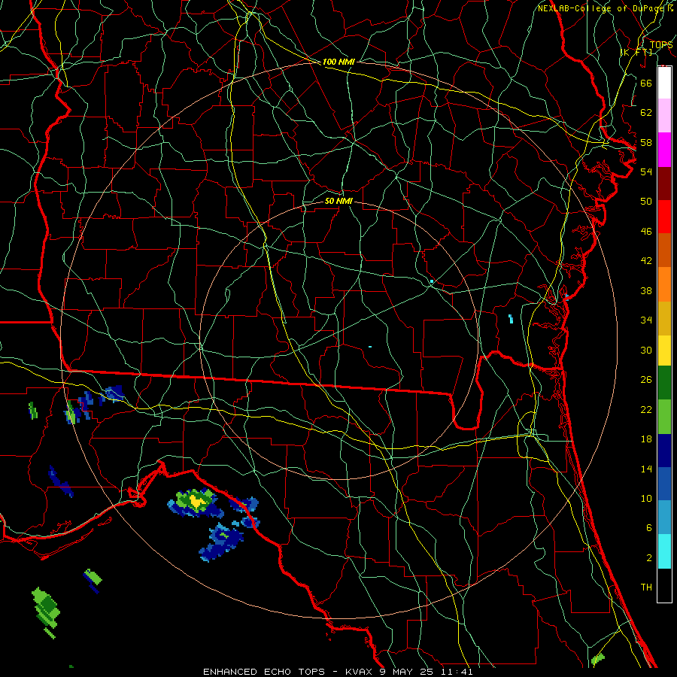Click the legend value '10'

pyautogui.click(x=646, y=498)
